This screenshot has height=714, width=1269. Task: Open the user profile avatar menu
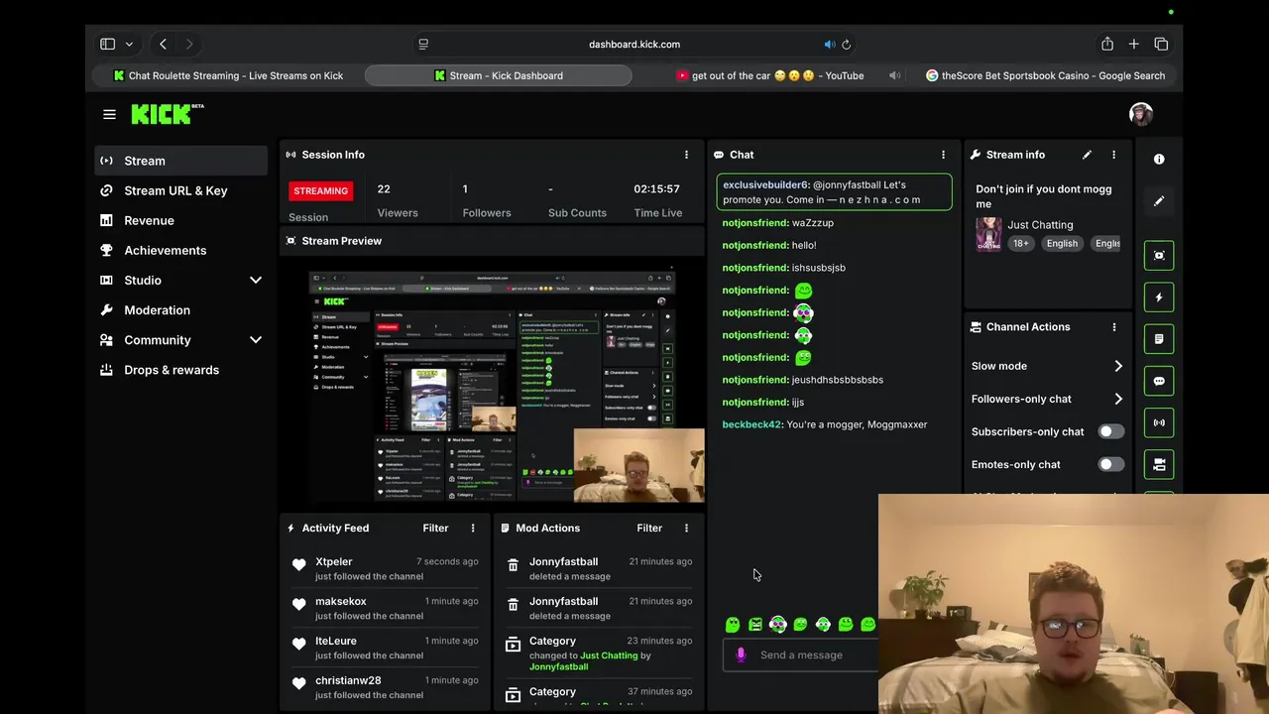(x=1141, y=114)
